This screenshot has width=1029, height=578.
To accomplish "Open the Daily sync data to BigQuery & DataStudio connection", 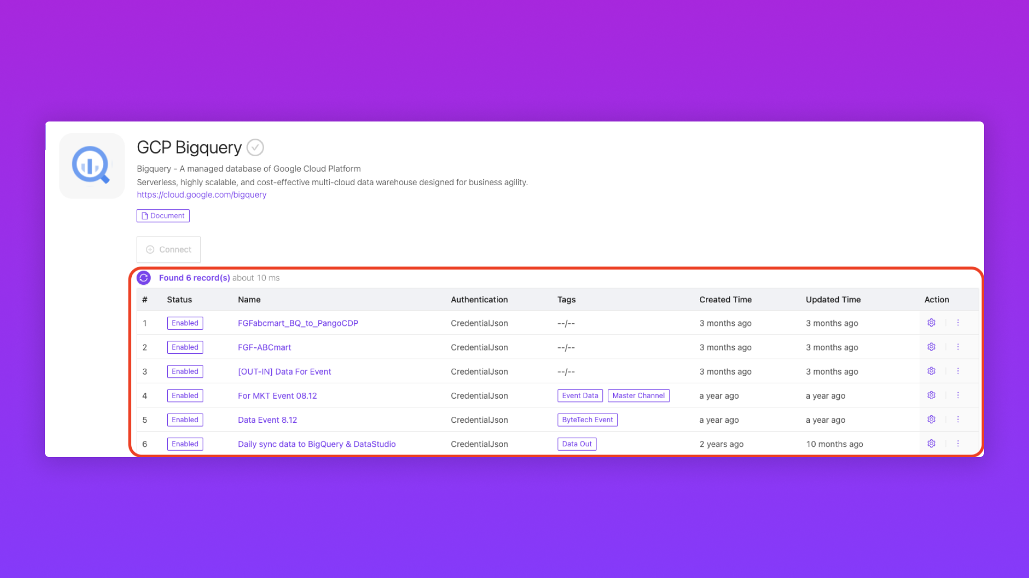I will (x=317, y=444).
